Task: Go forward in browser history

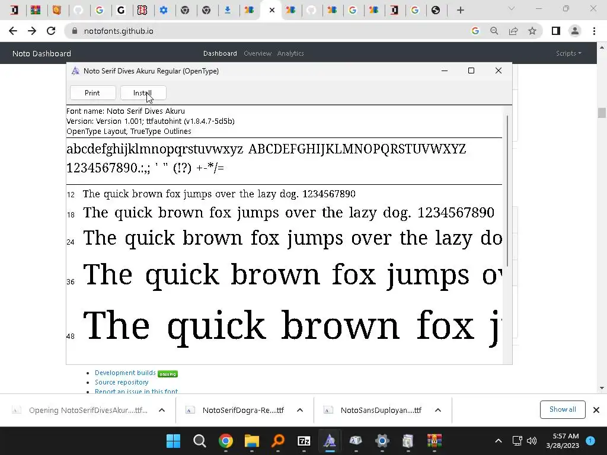Action: [32, 31]
